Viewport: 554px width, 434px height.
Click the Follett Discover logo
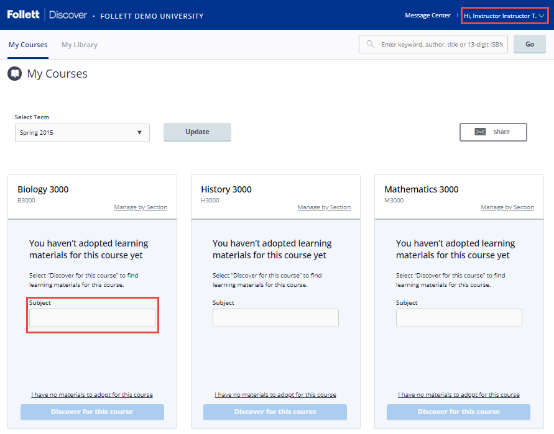click(x=47, y=15)
